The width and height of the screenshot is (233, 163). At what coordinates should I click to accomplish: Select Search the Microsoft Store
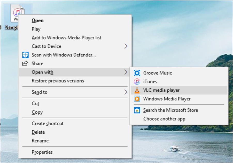coord(179,110)
